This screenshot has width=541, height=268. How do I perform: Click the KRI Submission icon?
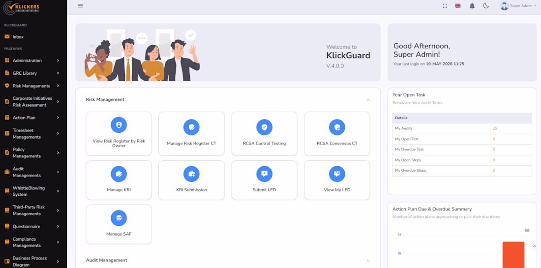(x=191, y=174)
